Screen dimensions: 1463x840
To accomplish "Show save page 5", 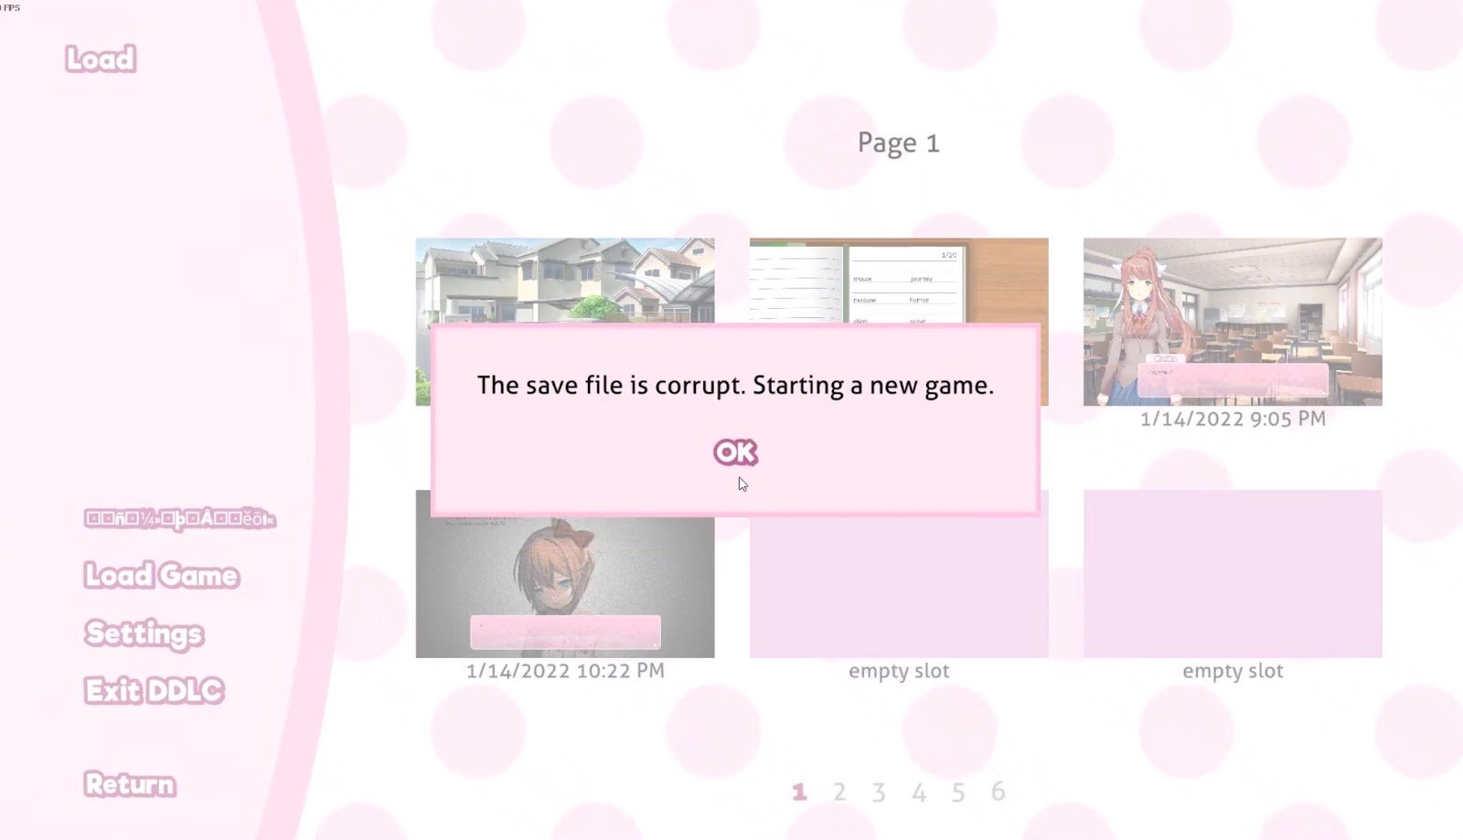I will click(958, 792).
